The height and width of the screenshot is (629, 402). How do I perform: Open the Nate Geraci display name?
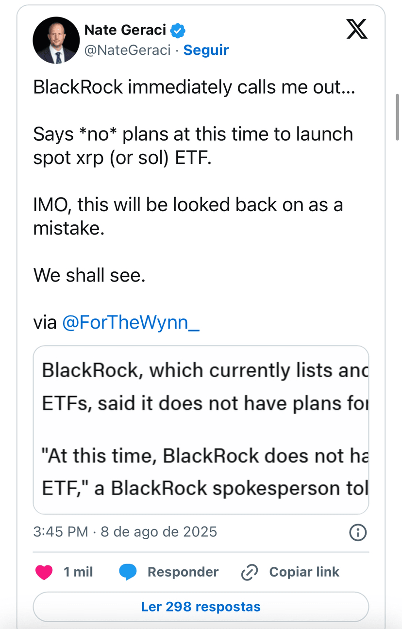(125, 30)
